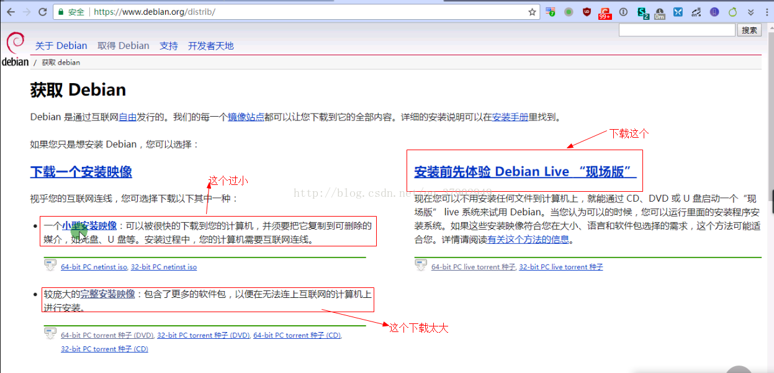The width and height of the screenshot is (774, 373).
Task: Click the 获取 Debian page heading
Action: (78, 90)
